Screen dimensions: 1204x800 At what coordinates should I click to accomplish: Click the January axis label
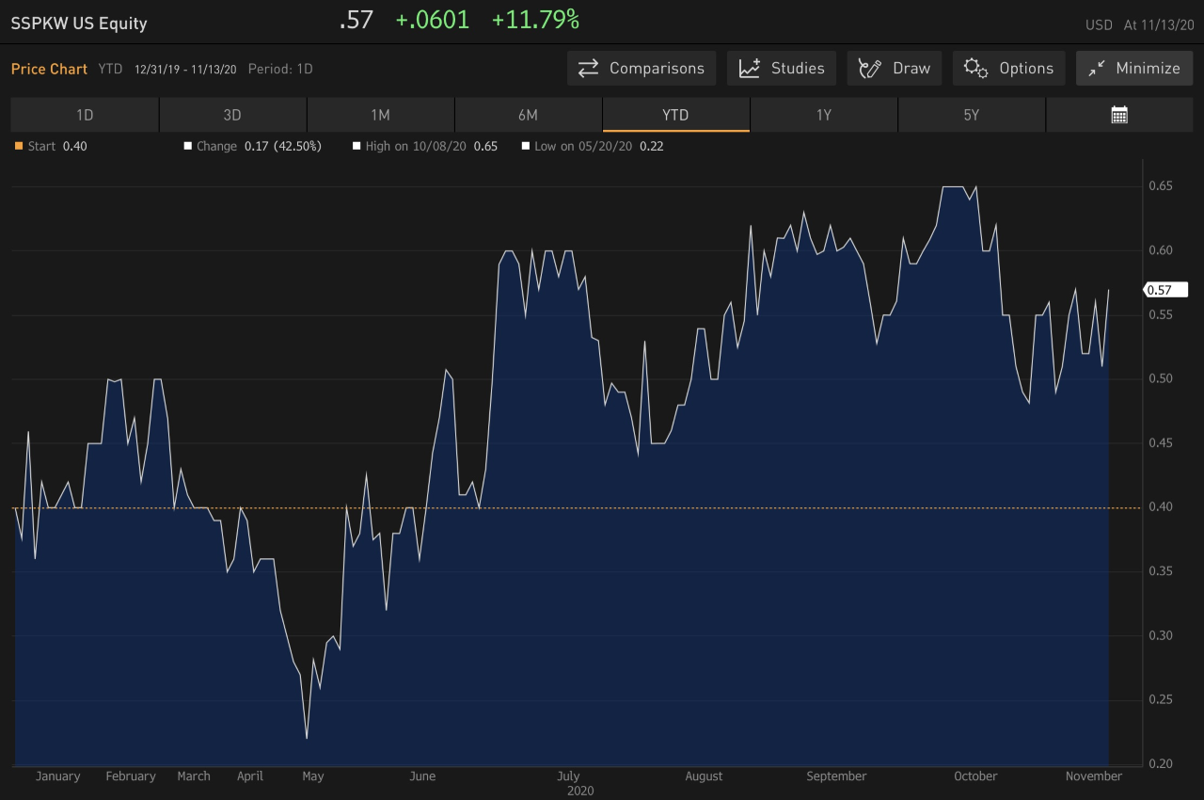(x=57, y=776)
